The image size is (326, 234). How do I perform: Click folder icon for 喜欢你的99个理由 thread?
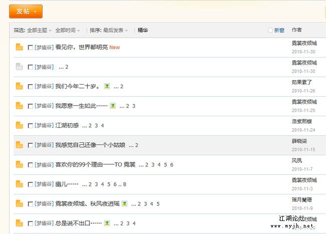coord(20,164)
